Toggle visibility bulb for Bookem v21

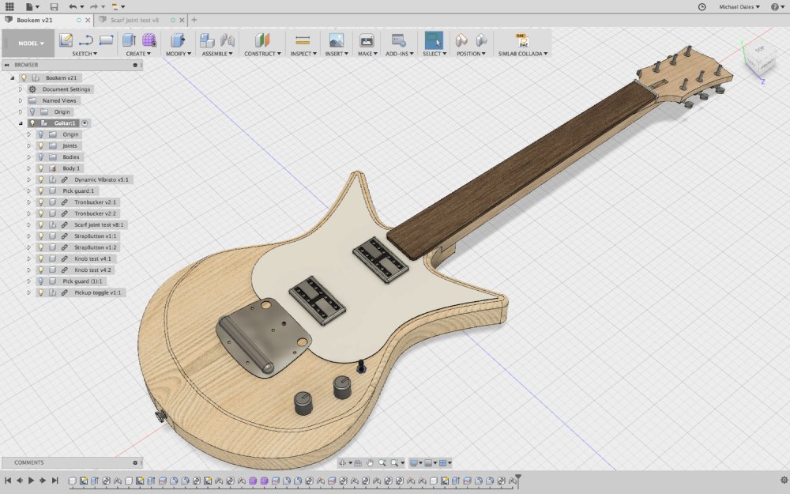(24, 77)
